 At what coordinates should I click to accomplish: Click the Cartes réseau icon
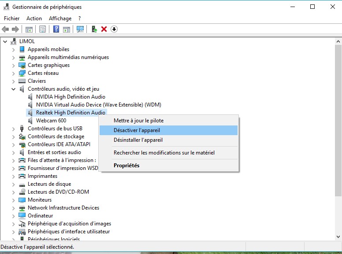(x=22, y=73)
